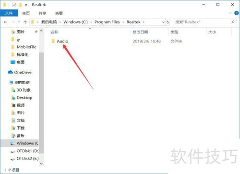The width and height of the screenshot is (240, 174).
Task: Click the 文档 document icon
Action: 13,120
